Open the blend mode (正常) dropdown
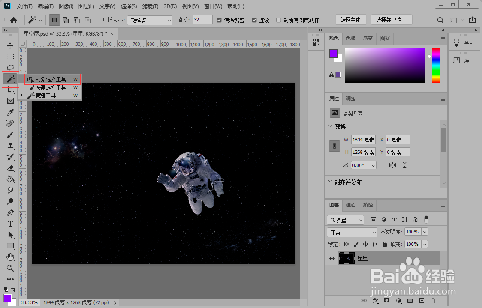The height and width of the screenshot is (308, 482). tap(352, 232)
